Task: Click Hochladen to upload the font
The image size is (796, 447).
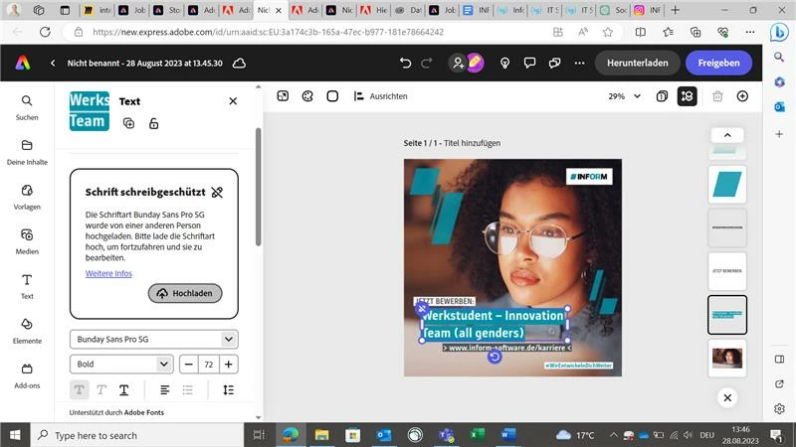Action: point(185,293)
